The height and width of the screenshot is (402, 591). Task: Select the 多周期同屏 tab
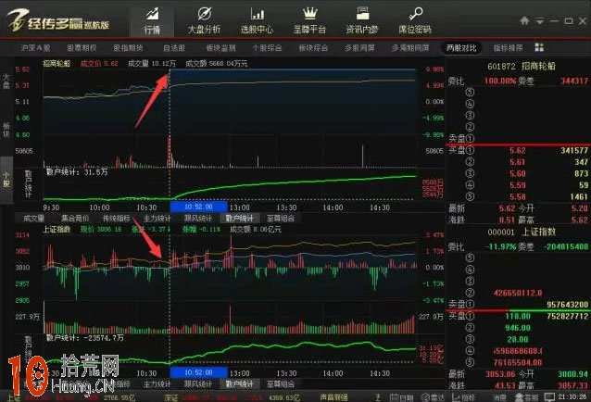pyautogui.click(x=410, y=48)
